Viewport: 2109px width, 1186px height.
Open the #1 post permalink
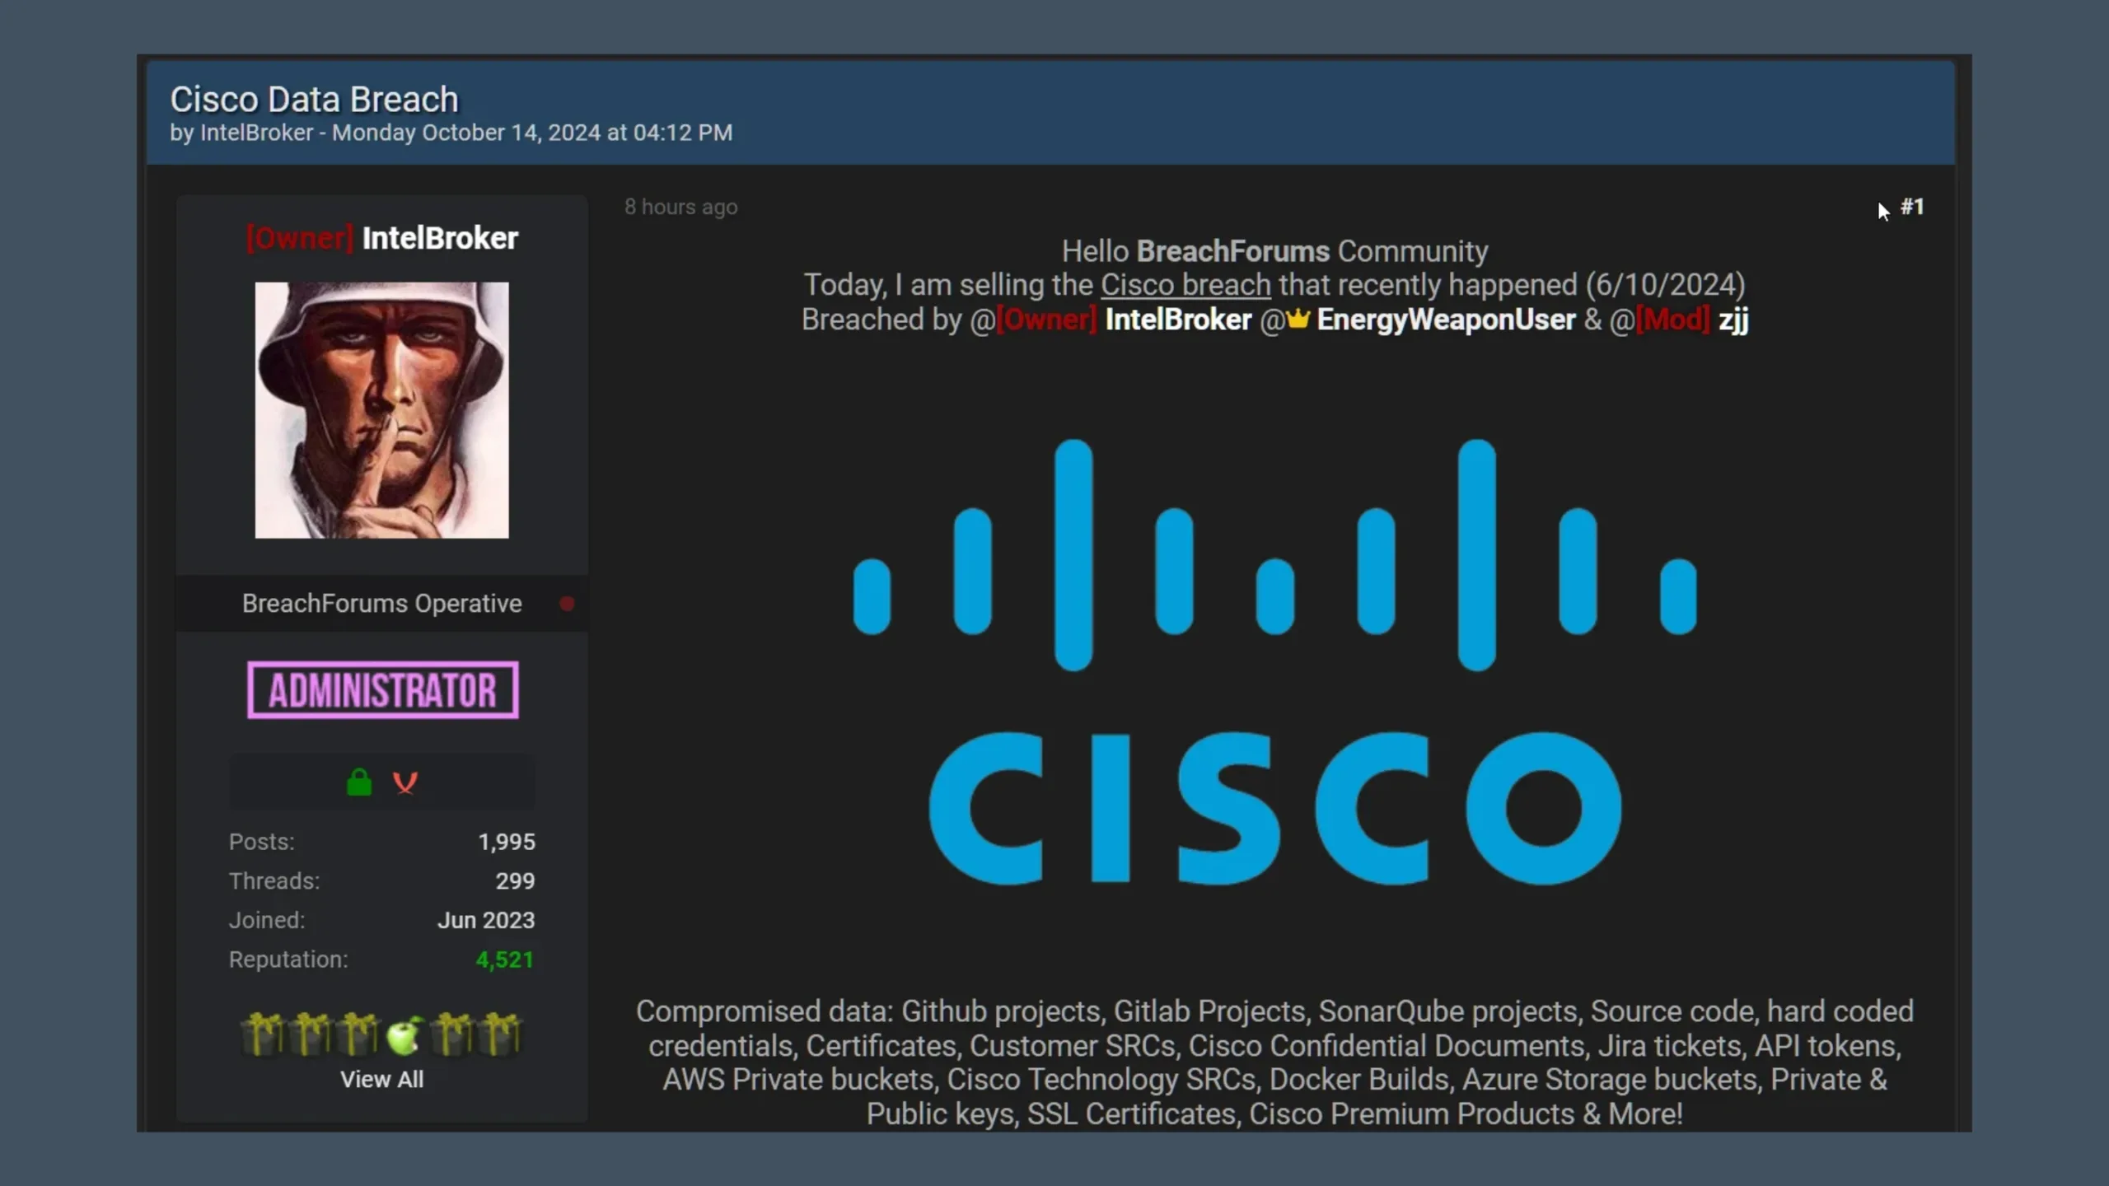(1911, 207)
